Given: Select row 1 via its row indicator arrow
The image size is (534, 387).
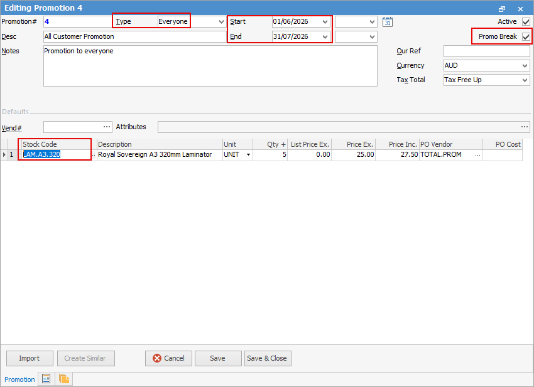Looking at the screenshot, I should click(x=4, y=155).
